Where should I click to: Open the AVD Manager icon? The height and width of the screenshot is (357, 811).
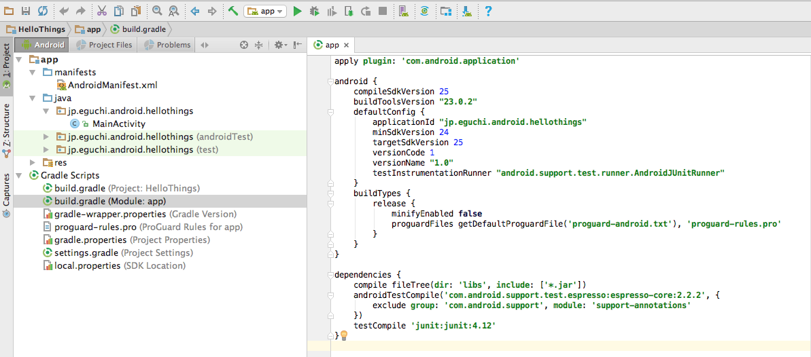403,11
